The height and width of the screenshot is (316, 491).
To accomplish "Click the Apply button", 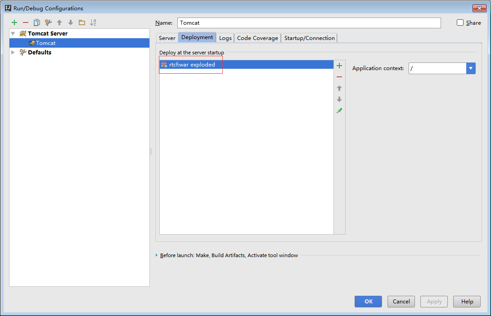I will (x=434, y=302).
